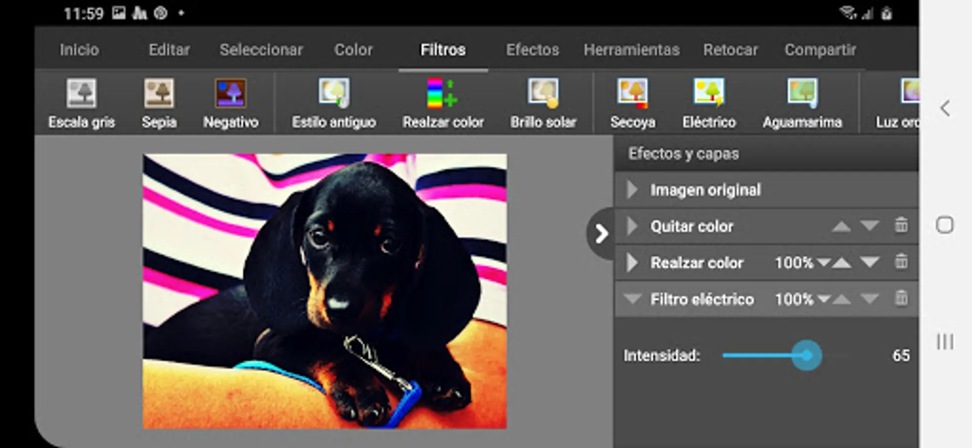Tap the Android home navigation button
972x448 pixels.
click(945, 225)
